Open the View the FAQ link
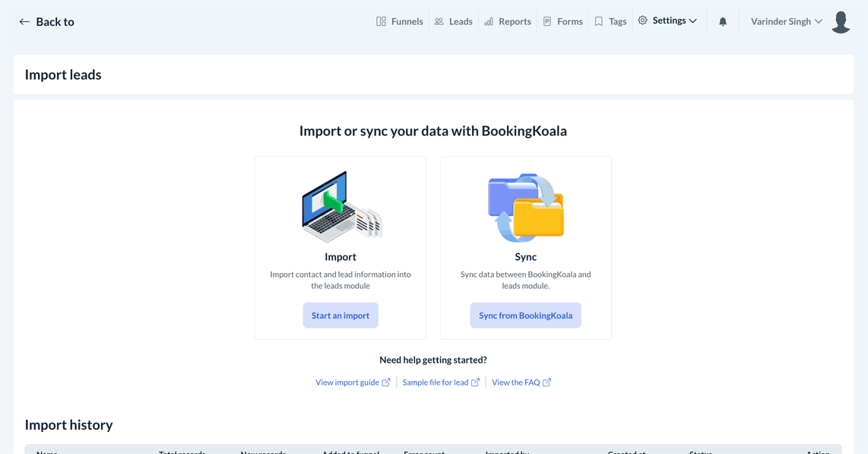This screenshot has width=868, height=454. (x=521, y=383)
